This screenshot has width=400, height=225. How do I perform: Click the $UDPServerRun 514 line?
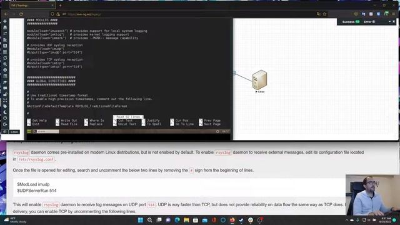[37, 191]
